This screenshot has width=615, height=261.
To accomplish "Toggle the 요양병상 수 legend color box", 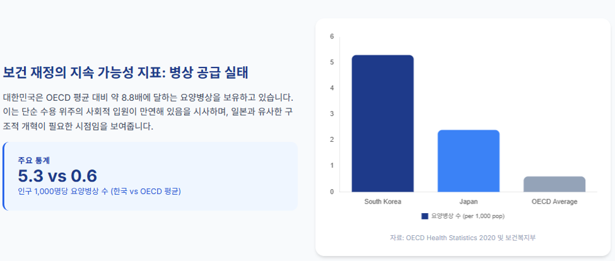I will pyautogui.click(x=425, y=216).
